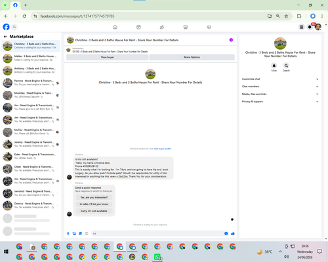The height and width of the screenshot is (262, 328).
Task: Click the More Options button
Action: 192,57
